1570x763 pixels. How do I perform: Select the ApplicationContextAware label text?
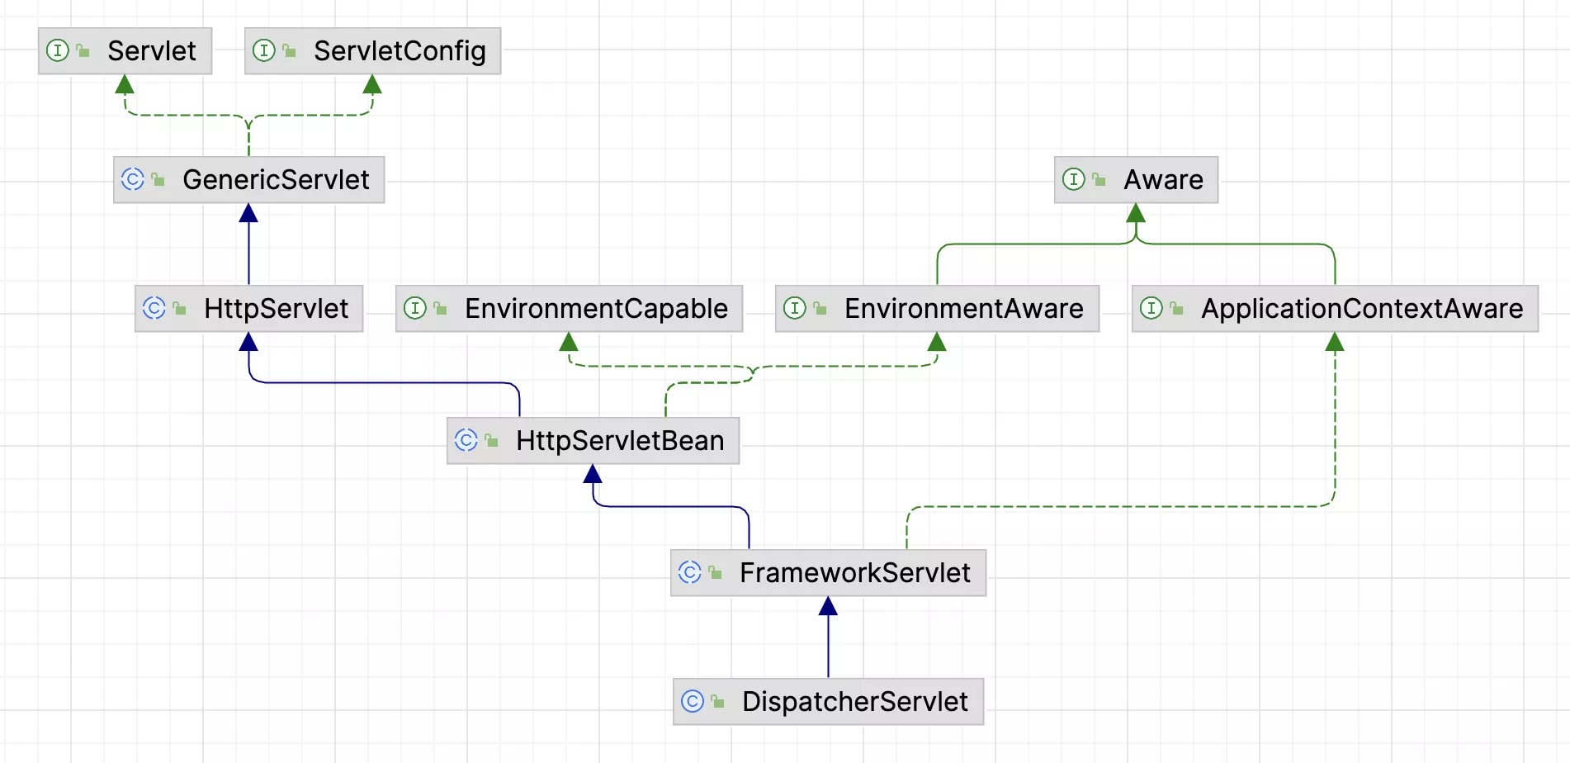click(x=1362, y=309)
